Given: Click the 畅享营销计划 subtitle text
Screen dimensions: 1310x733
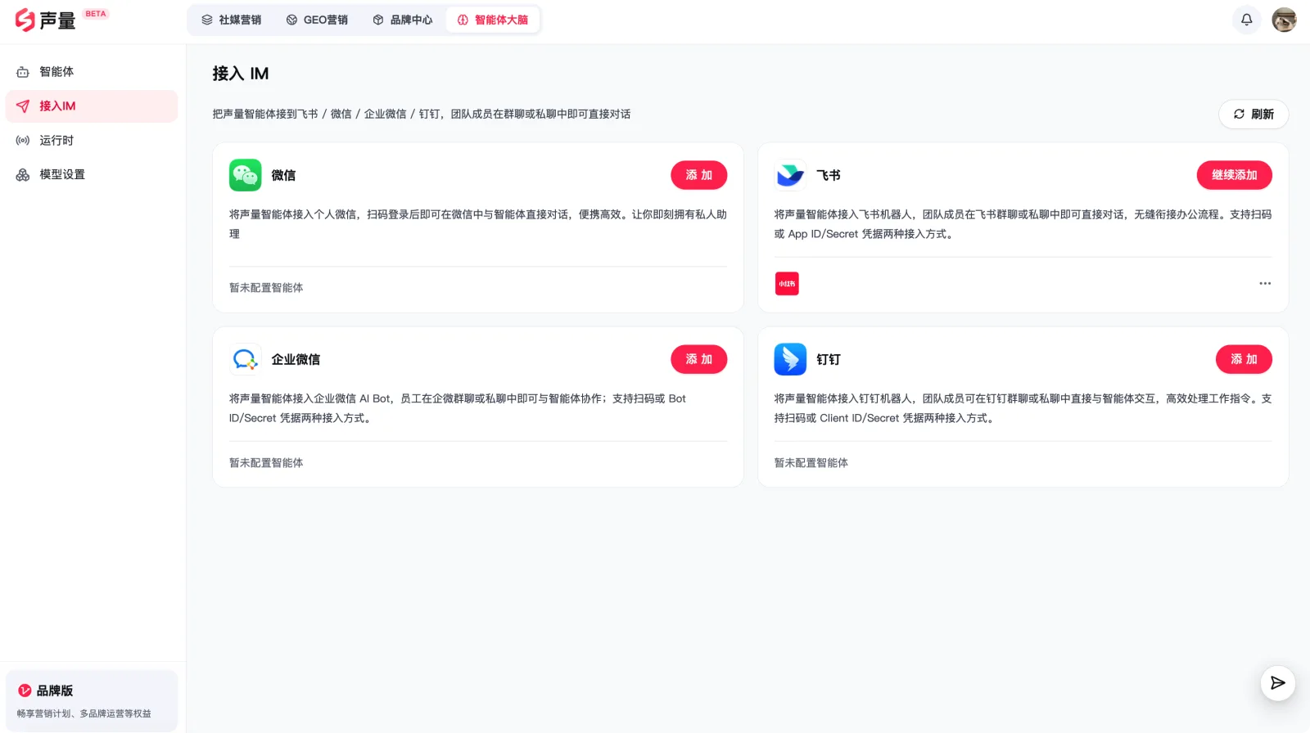Looking at the screenshot, I should 84,714.
